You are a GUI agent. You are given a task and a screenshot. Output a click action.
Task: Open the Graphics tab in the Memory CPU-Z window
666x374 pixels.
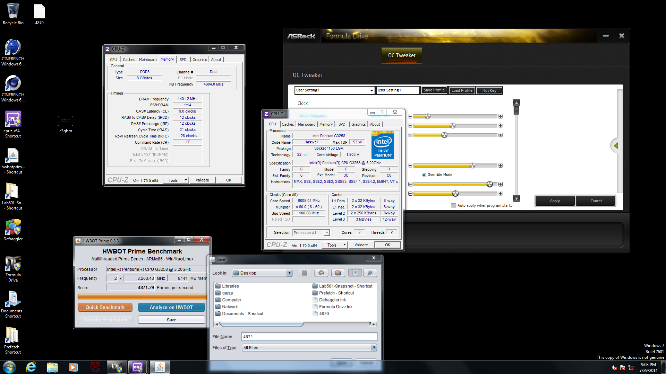coord(199,60)
